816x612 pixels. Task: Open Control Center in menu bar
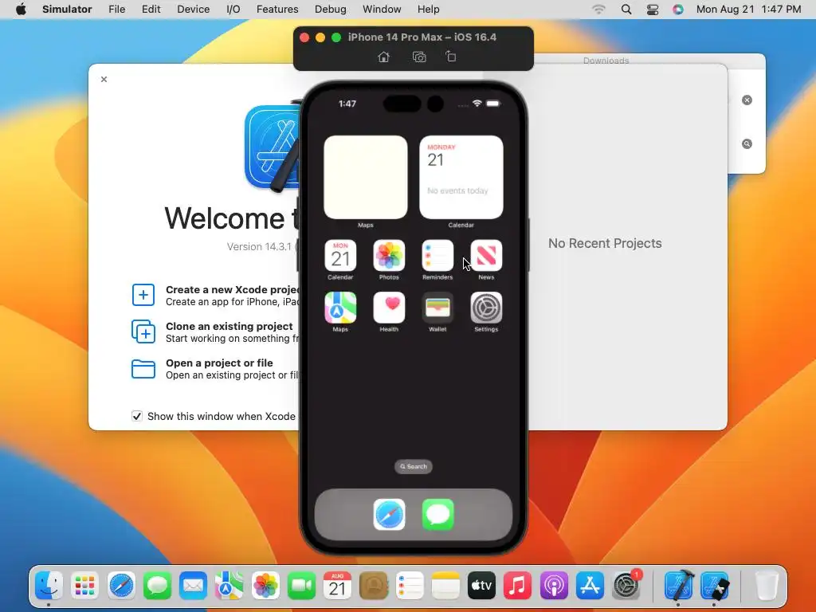(x=652, y=10)
